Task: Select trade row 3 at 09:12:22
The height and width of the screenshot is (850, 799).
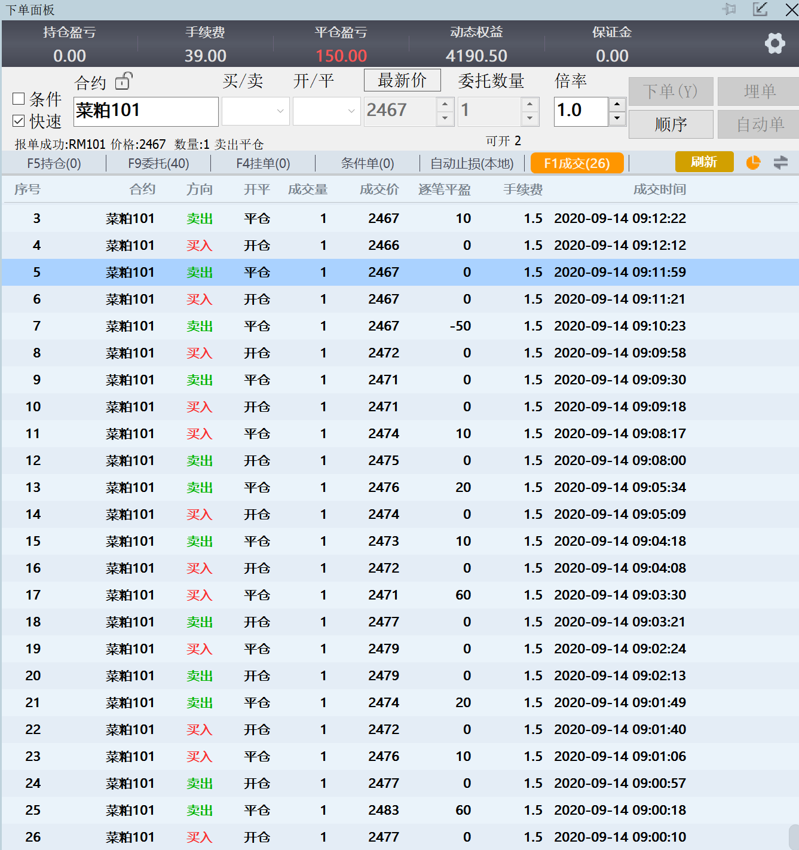Action: point(399,218)
